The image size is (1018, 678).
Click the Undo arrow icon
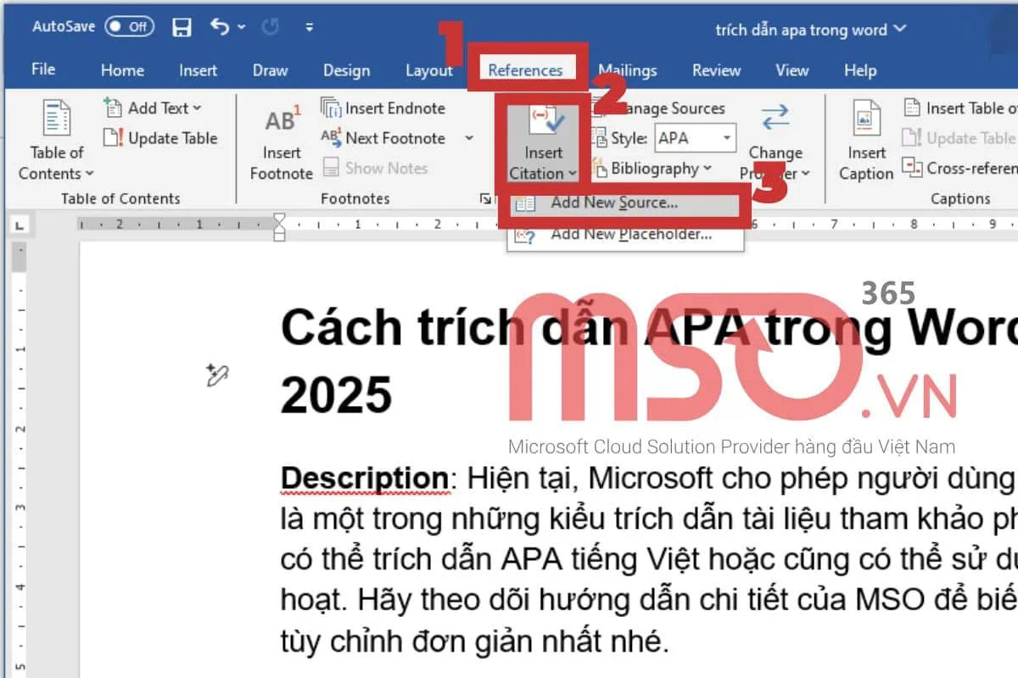(220, 28)
